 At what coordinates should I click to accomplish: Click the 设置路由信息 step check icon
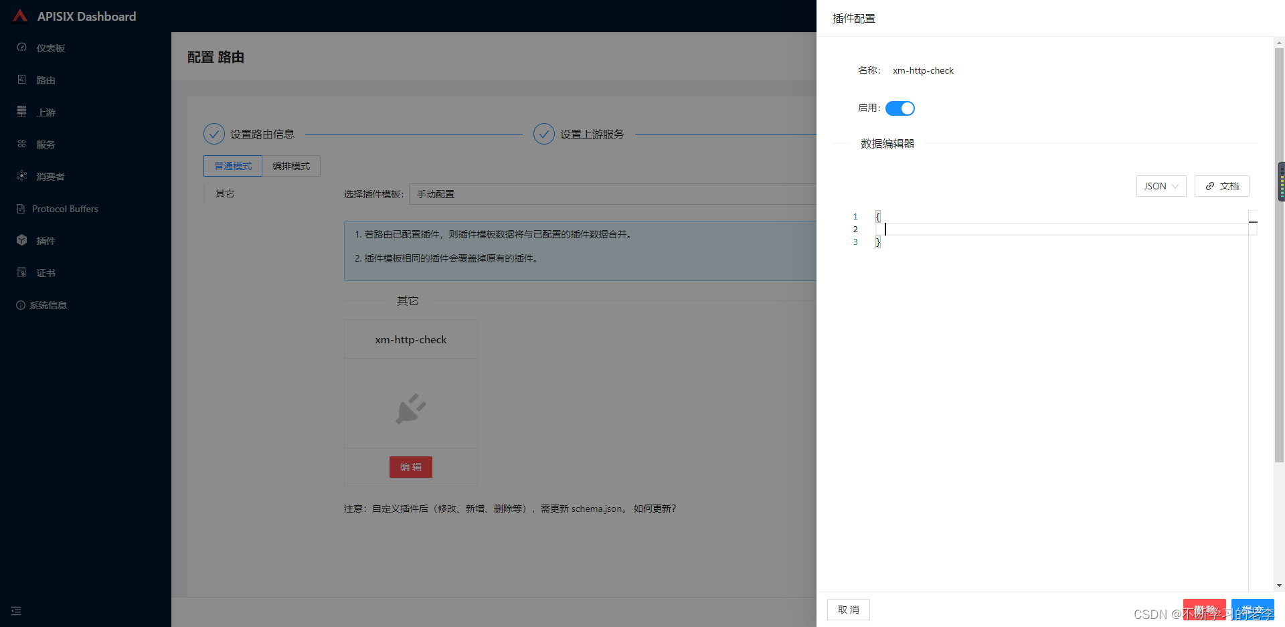214,134
